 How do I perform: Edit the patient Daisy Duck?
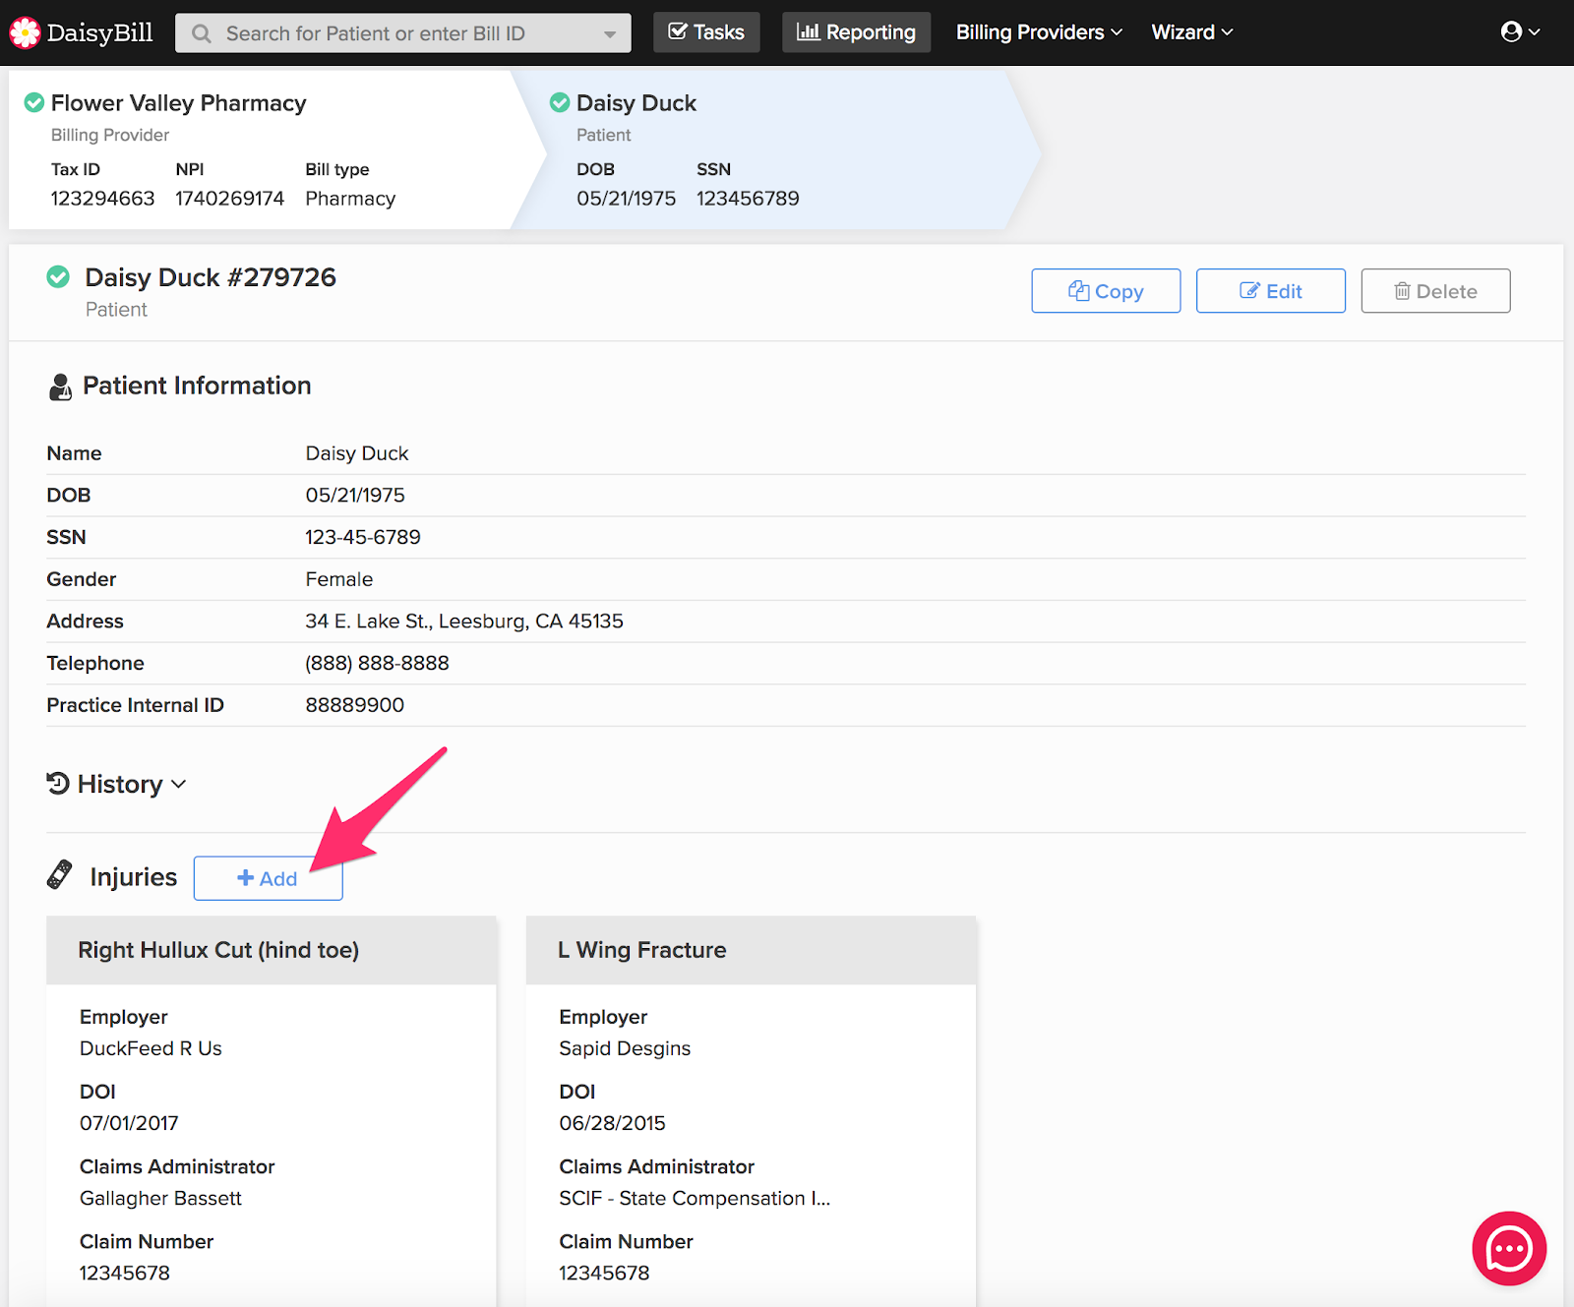[x=1270, y=291]
